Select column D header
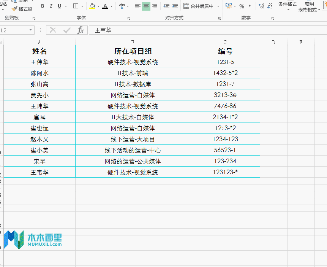Viewport: 327px width, 267px height. click(x=273, y=42)
